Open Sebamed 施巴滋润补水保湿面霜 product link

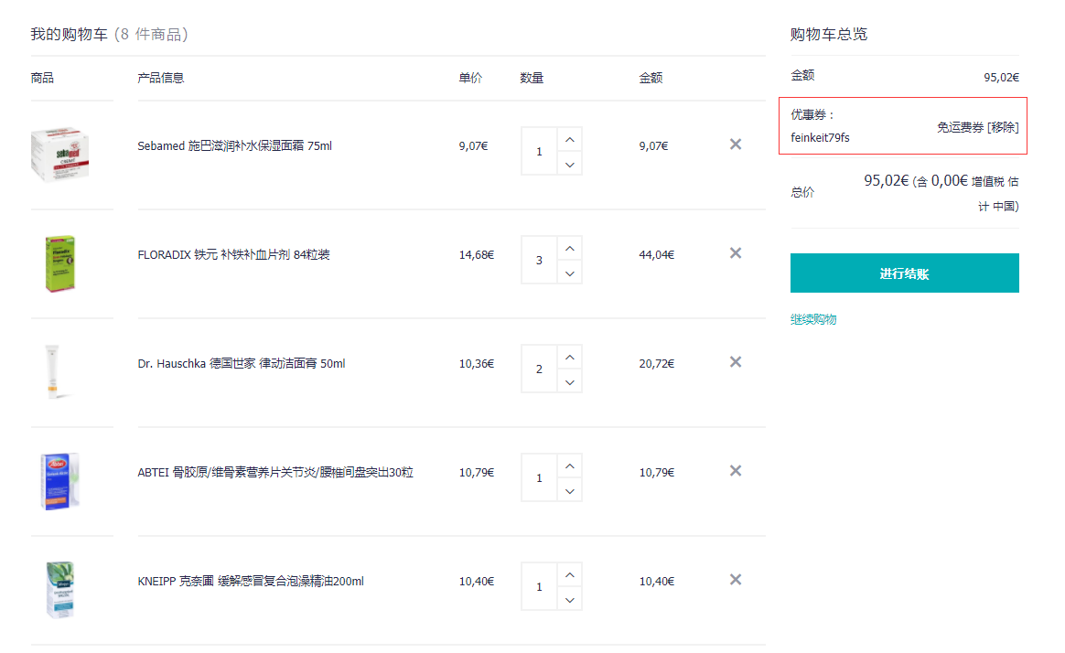pos(234,146)
